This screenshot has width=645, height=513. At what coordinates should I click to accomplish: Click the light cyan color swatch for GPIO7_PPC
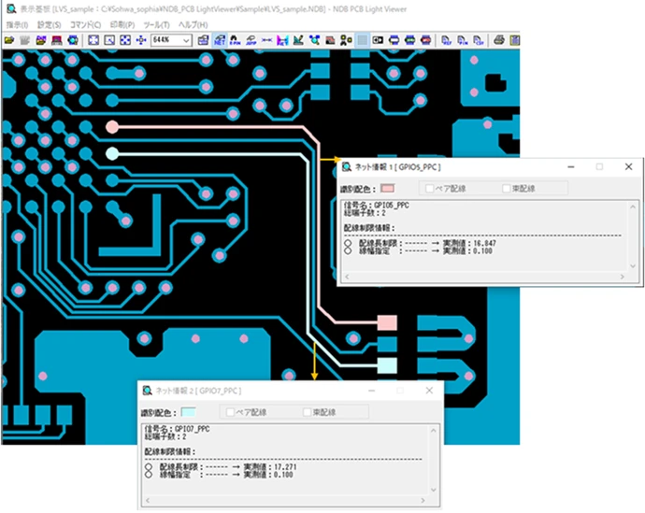188,411
